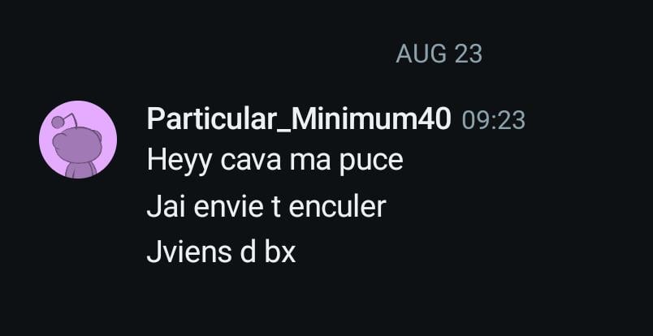Image resolution: width=653 pixels, height=336 pixels.
Task: Click 'Minimum40' part of the username
Action: click(371, 119)
